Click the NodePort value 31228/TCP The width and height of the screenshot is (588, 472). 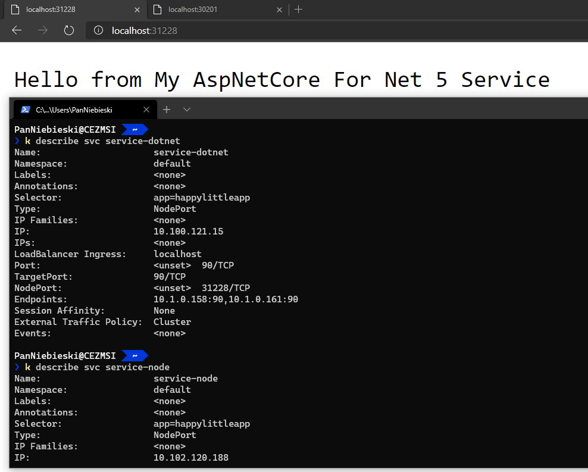click(x=226, y=288)
